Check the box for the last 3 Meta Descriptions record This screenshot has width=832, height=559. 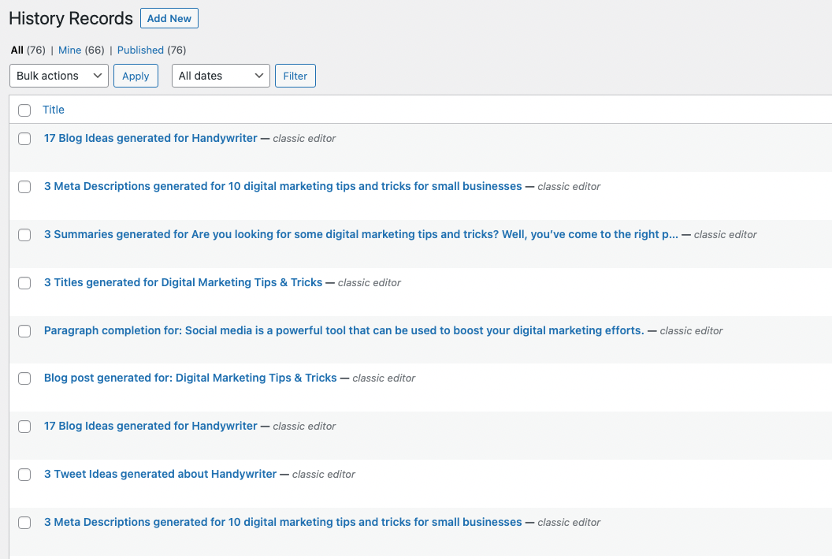(x=24, y=523)
